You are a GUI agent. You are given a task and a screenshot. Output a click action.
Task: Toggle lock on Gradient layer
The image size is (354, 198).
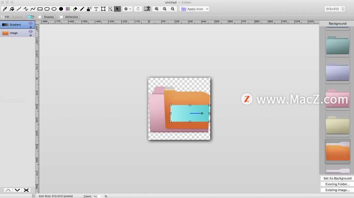click(x=31, y=27)
